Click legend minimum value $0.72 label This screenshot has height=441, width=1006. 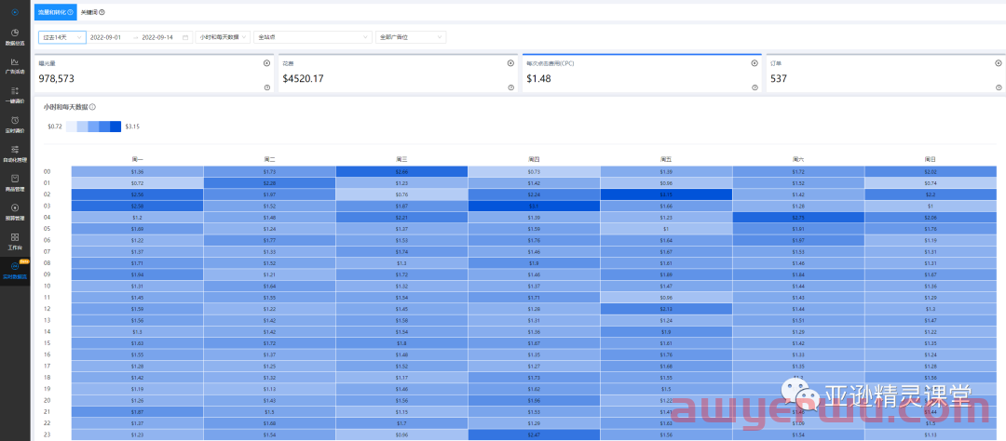click(x=55, y=127)
